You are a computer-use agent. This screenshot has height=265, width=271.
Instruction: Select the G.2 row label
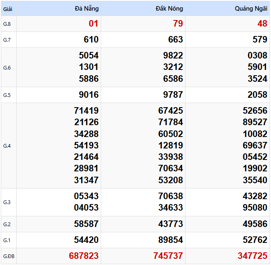(7, 224)
